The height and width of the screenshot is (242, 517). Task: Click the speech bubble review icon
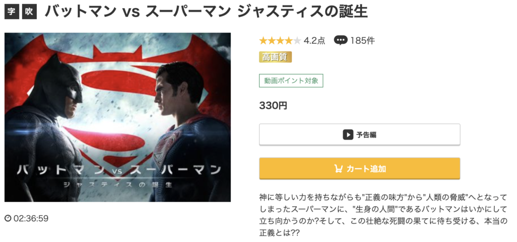click(340, 40)
